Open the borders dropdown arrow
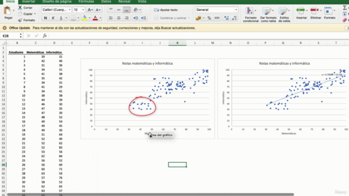The height and width of the screenshot is (196, 349). 78,18
